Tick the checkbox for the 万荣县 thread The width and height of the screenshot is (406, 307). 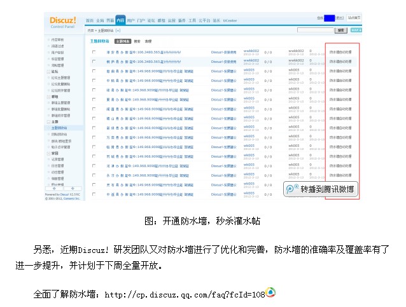pos(94,137)
